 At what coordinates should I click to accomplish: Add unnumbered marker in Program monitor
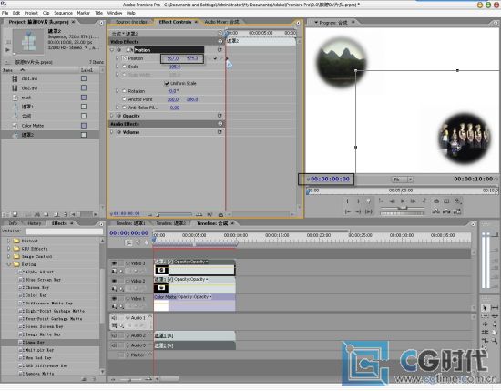[x=369, y=201]
